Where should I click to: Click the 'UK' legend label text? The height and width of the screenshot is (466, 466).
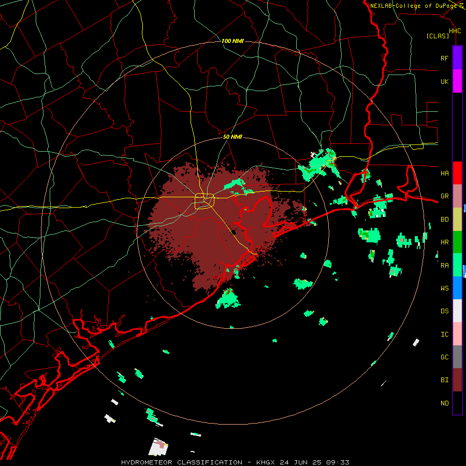pyautogui.click(x=444, y=81)
